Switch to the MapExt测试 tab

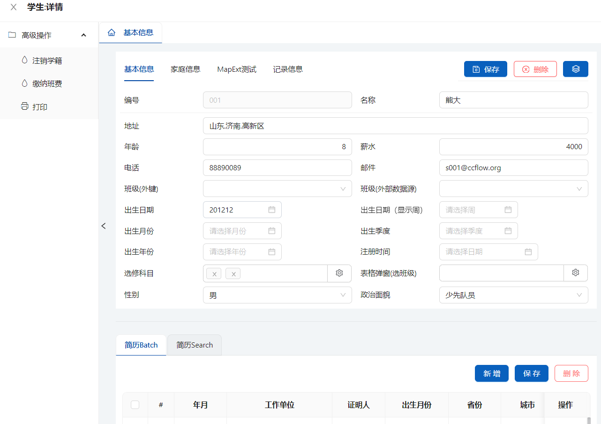pos(237,69)
